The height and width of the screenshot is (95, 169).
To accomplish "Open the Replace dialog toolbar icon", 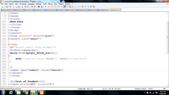I will 42,7.
